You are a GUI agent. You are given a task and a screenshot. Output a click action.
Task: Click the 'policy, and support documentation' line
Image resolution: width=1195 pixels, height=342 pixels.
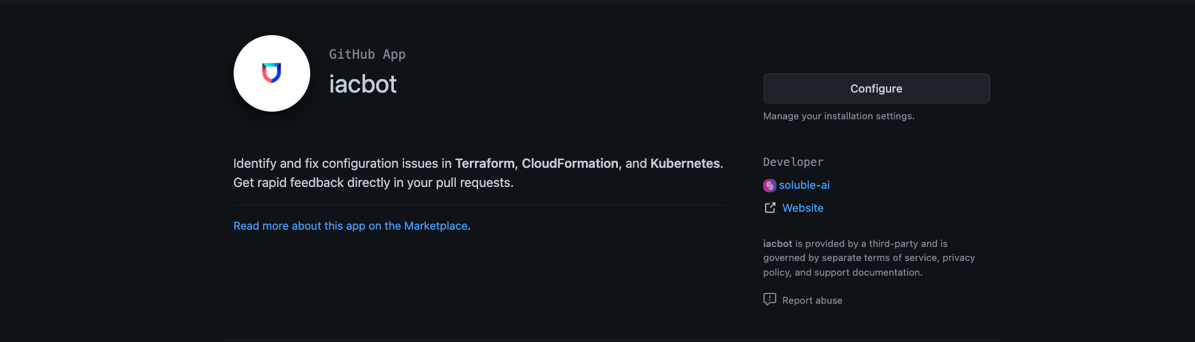pyautogui.click(x=842, y=272)
